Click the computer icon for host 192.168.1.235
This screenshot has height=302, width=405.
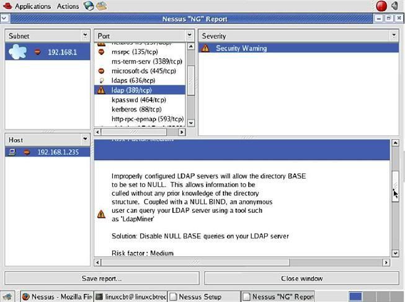[x=12, y=152]
